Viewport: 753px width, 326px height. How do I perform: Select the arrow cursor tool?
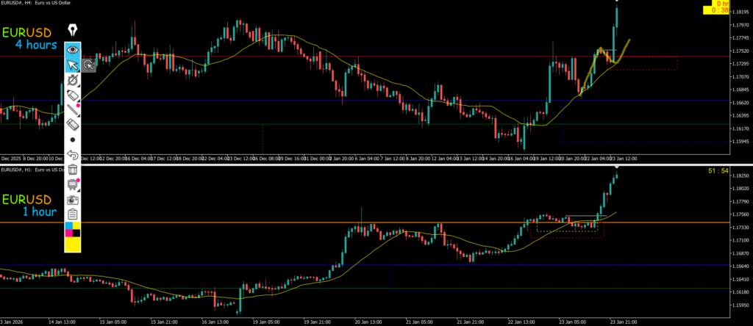(x=72, y=65)
